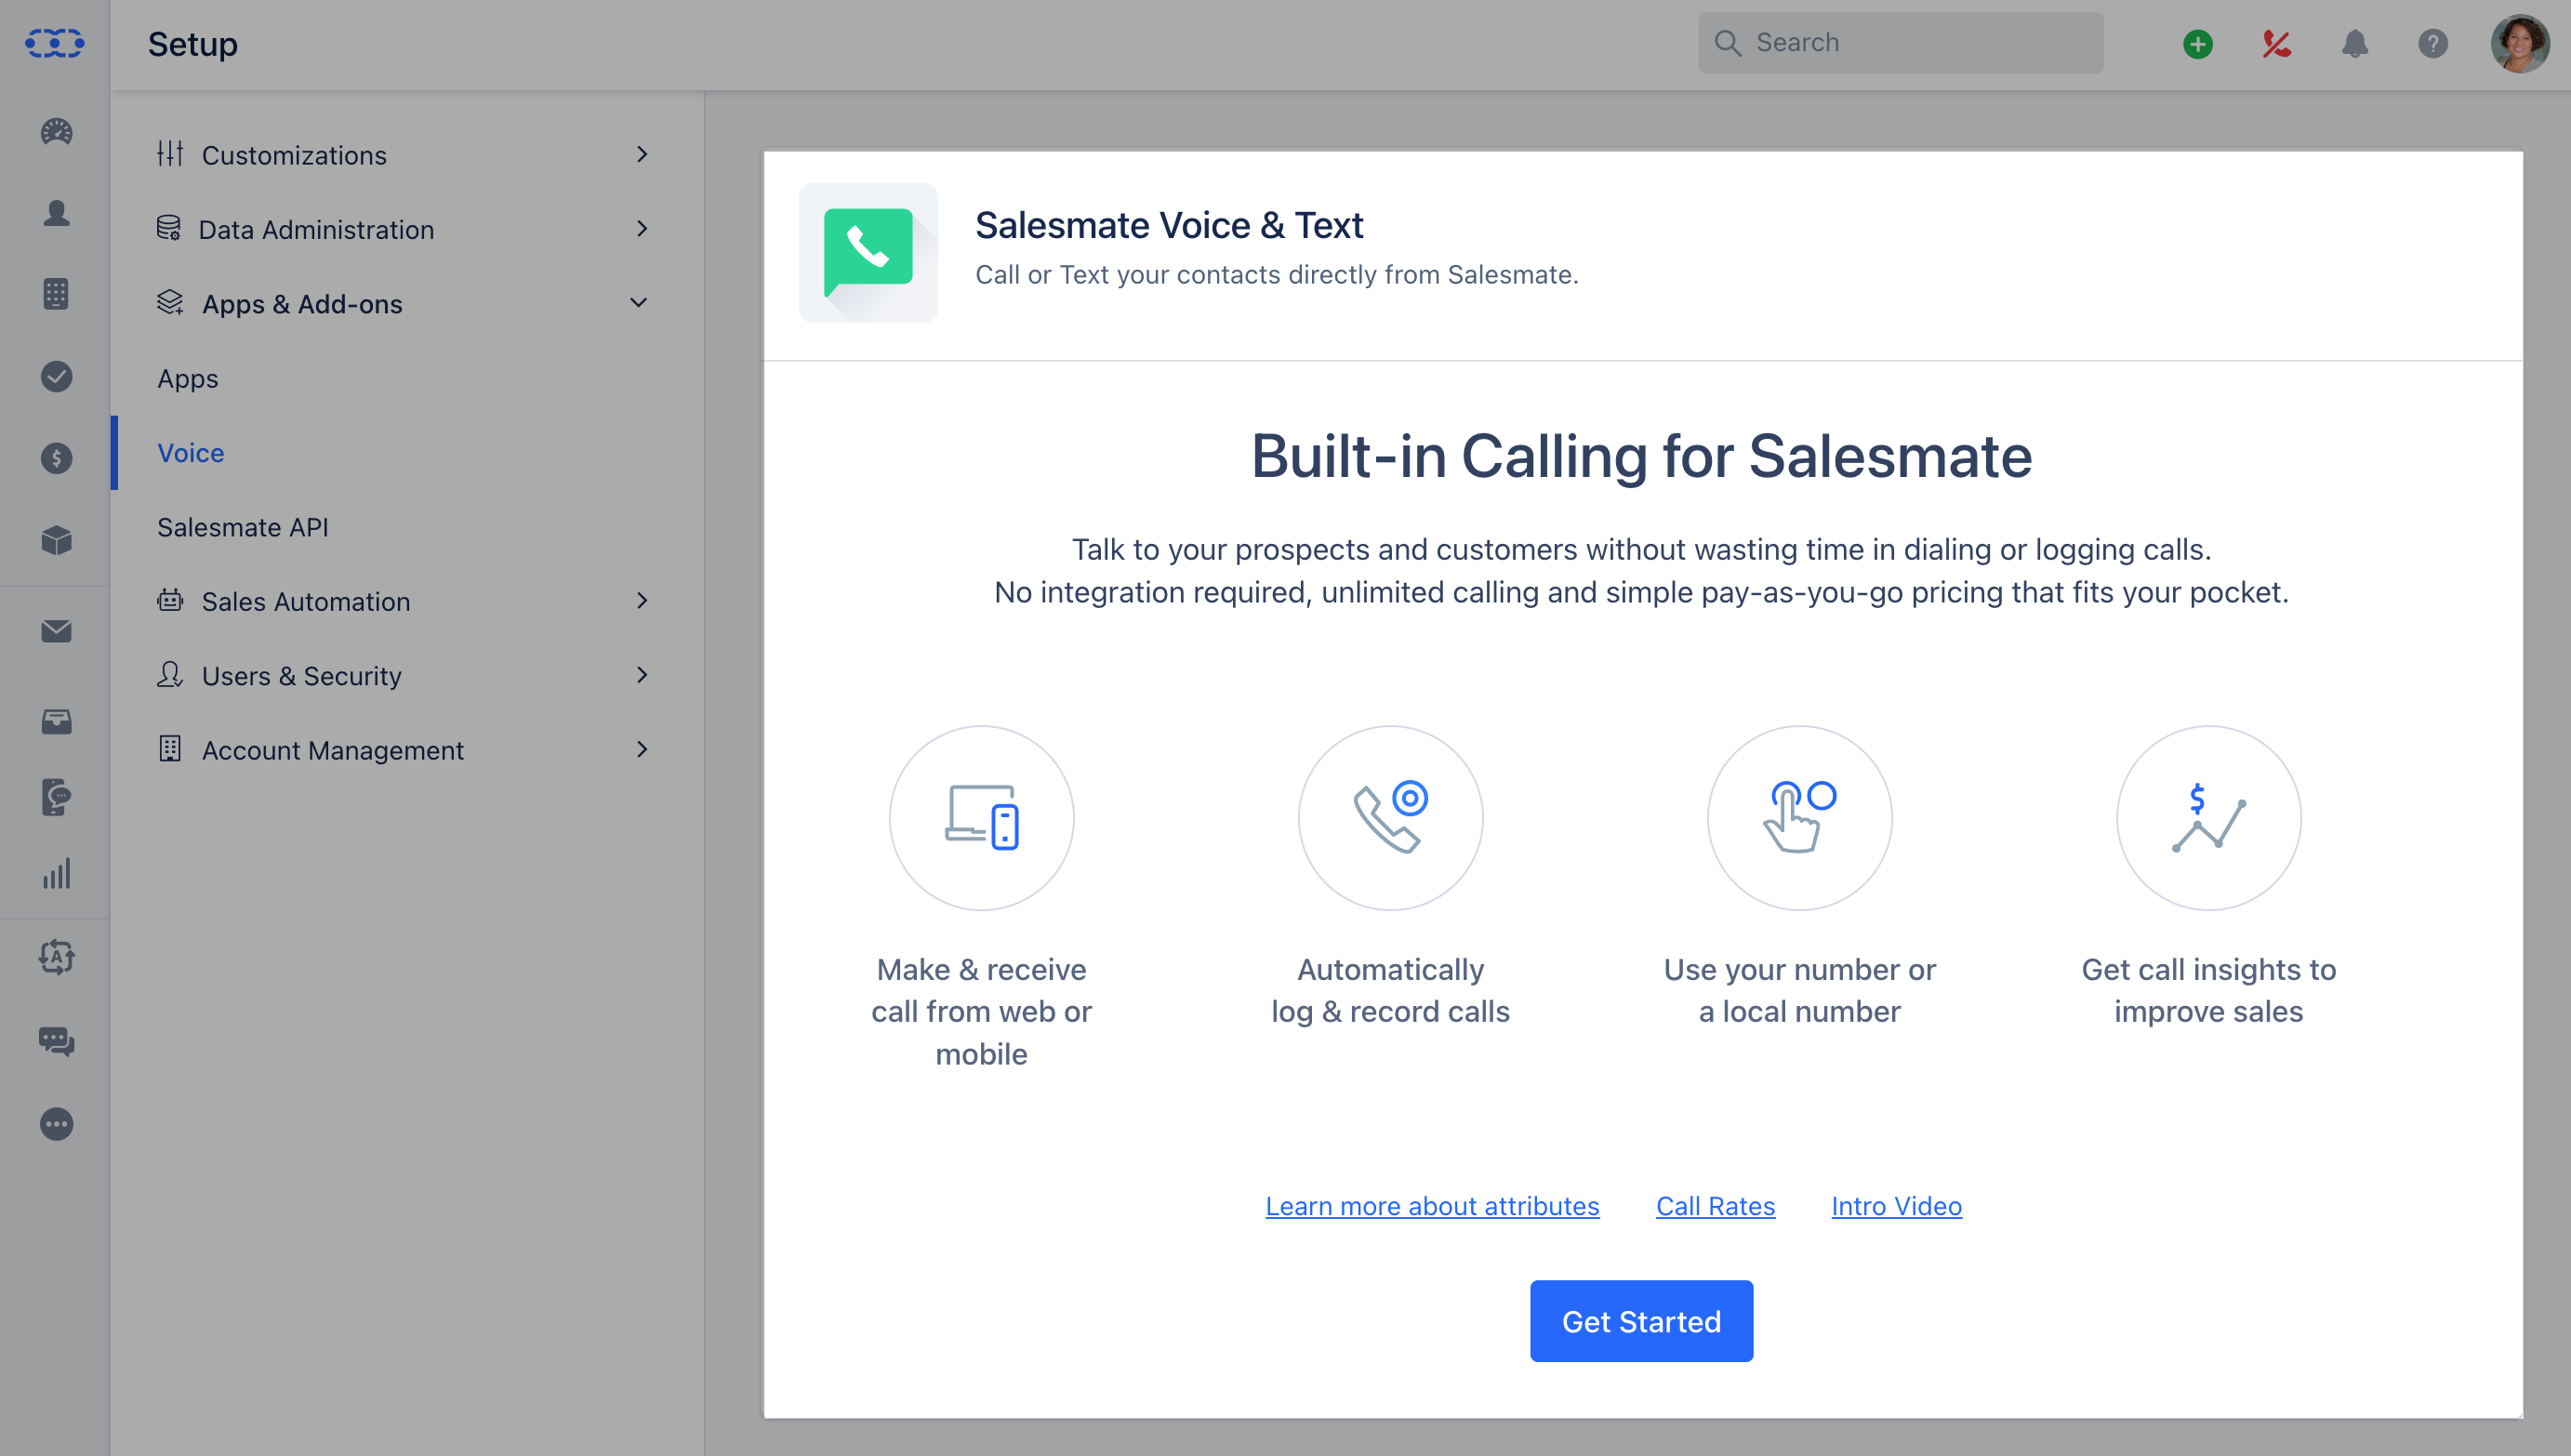
Task: Click the Users & Security person icon
Action: pyautogui.click(x=169, y=675)
